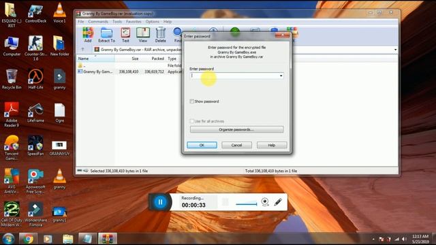Expand the WinRAR address bar dropdown arrow

(395, 50)
